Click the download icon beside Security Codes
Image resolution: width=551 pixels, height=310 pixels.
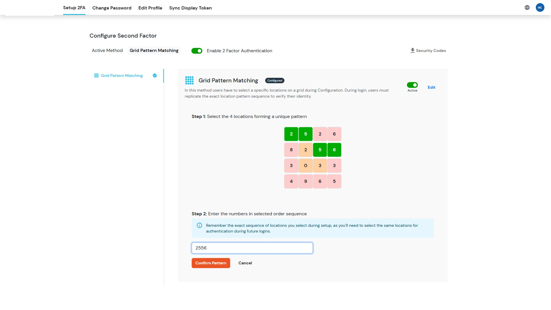(x=412, y=50)
